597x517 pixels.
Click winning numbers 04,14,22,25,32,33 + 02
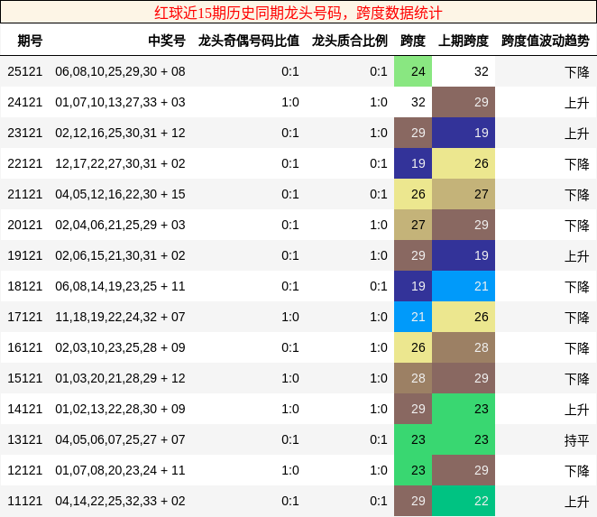[x=120, y=501]
